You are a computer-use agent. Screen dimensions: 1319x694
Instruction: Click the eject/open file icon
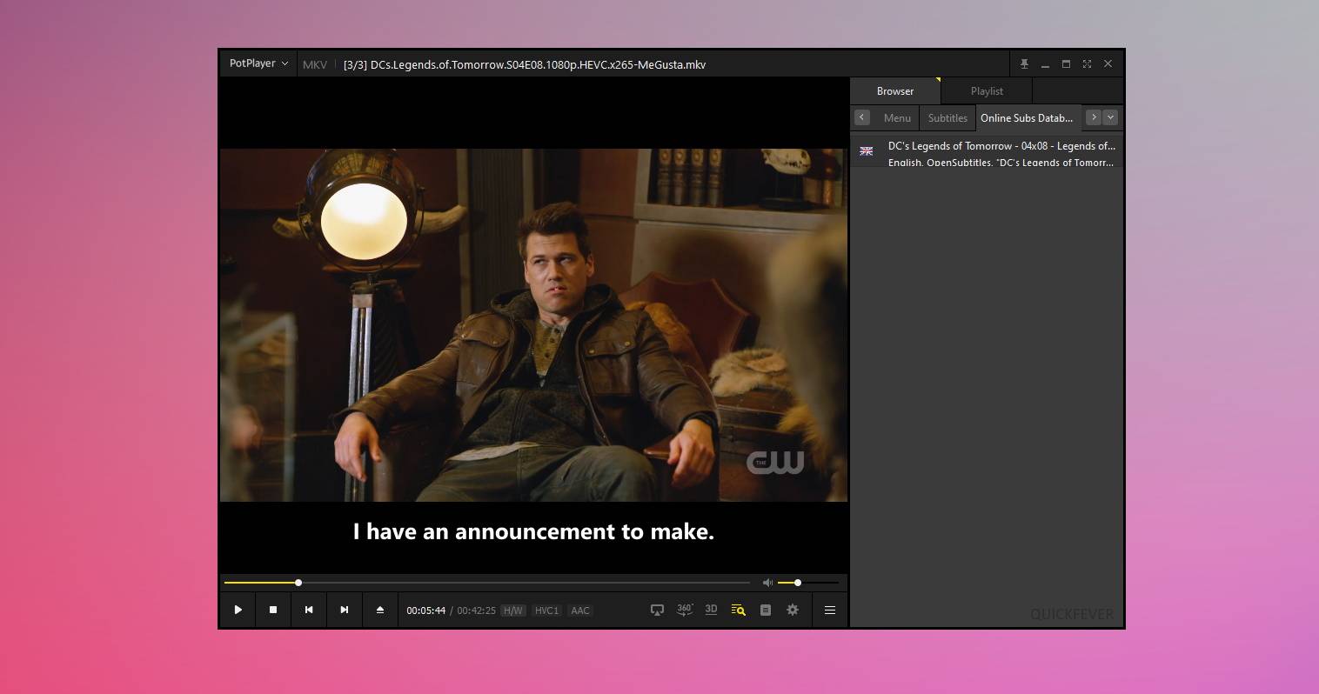click(380, 611)
